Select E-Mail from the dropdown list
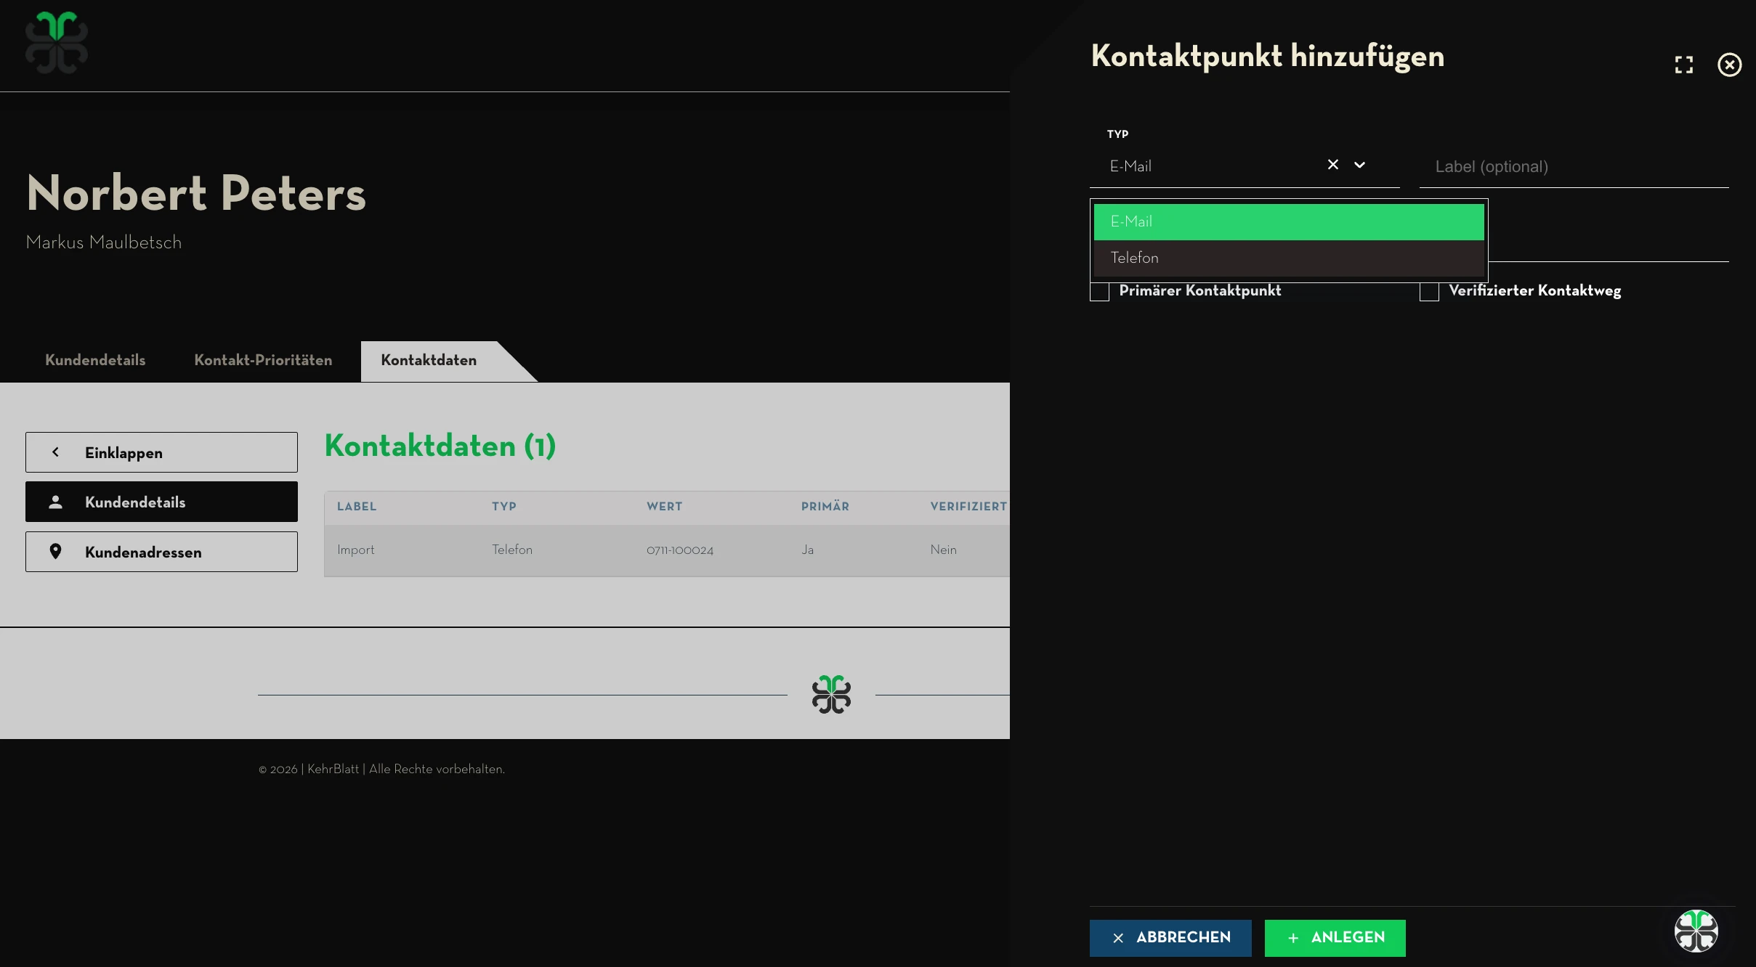Image resolution: width=1756 pixels, height=967 pixels. [x=1288, y=222]
